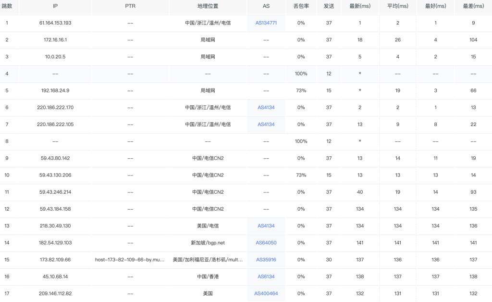Sort by the 丢包率 column
The image size is (492, 302).
click(301, 7)
